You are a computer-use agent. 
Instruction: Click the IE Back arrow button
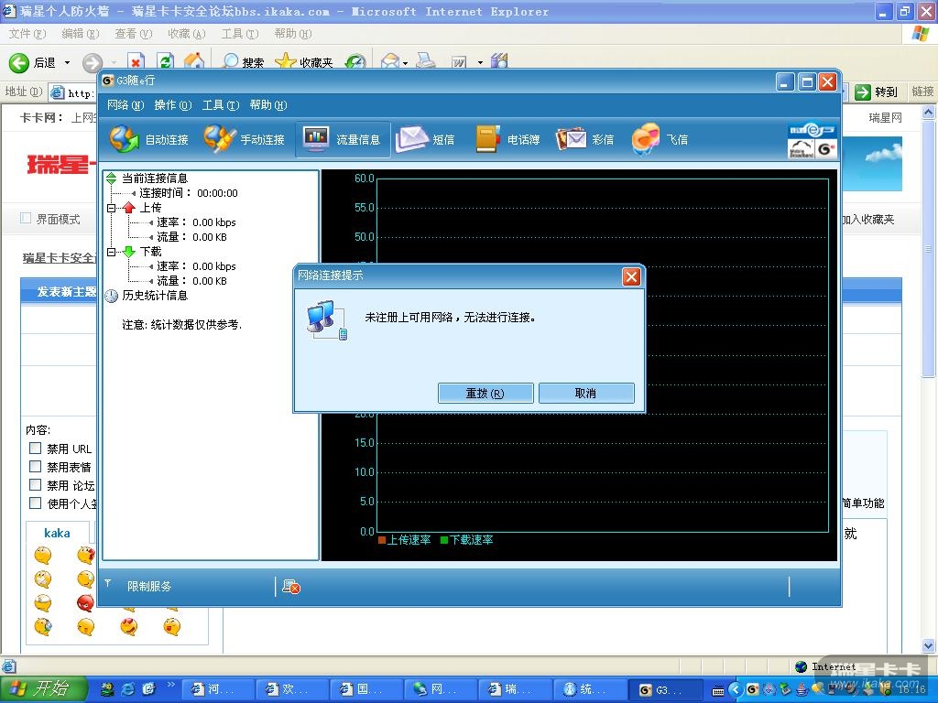[x=18, y=62]
